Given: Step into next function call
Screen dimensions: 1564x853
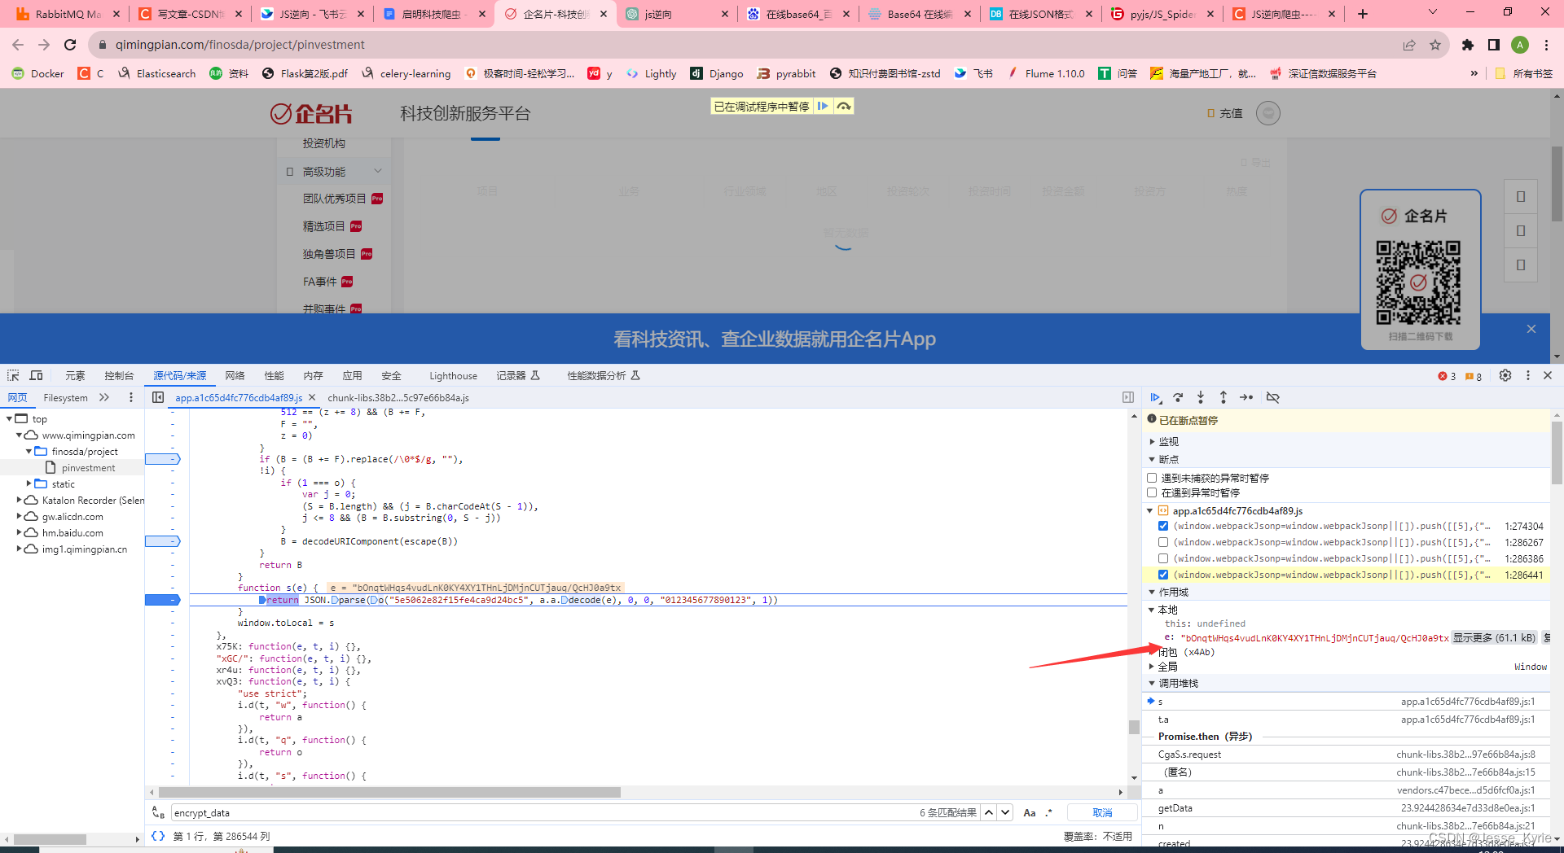Looking at the screenshot, I should click(x=1201, y=397).
